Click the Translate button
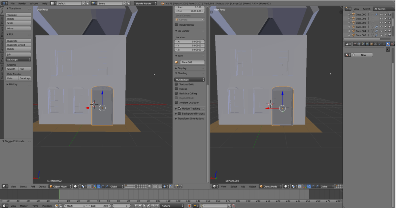This screenshot has height=208, width=396. click(19, 15)
